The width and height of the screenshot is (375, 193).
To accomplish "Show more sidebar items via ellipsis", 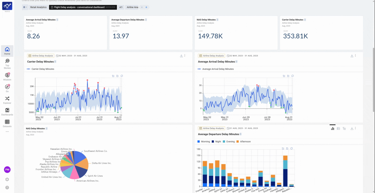I will pyautogui.click(x=7, y=132).
